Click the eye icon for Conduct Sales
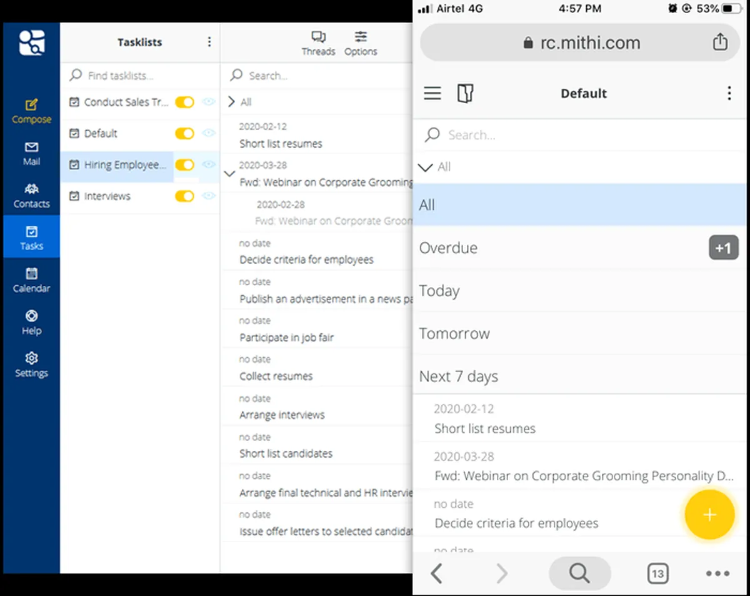 point(209,102)
